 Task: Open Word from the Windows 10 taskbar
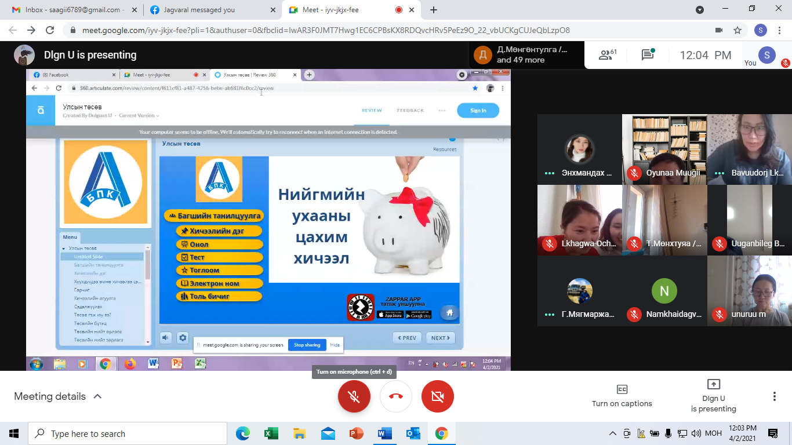(384, 433)
